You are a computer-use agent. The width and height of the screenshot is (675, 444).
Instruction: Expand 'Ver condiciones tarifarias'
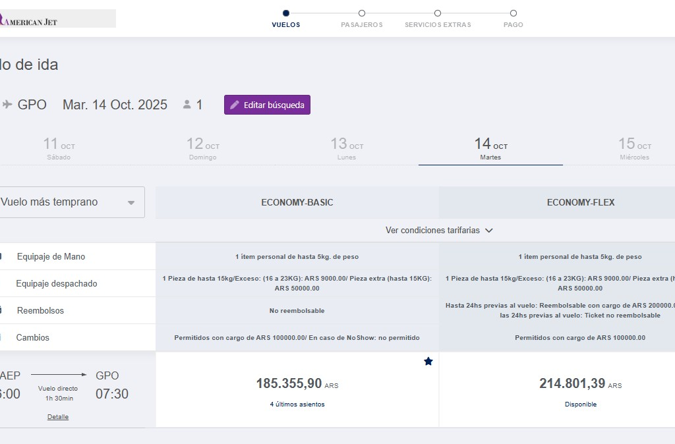[x=439, y=230]
